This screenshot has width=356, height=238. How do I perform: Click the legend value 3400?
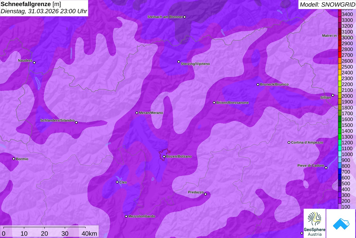coord(347,14)
